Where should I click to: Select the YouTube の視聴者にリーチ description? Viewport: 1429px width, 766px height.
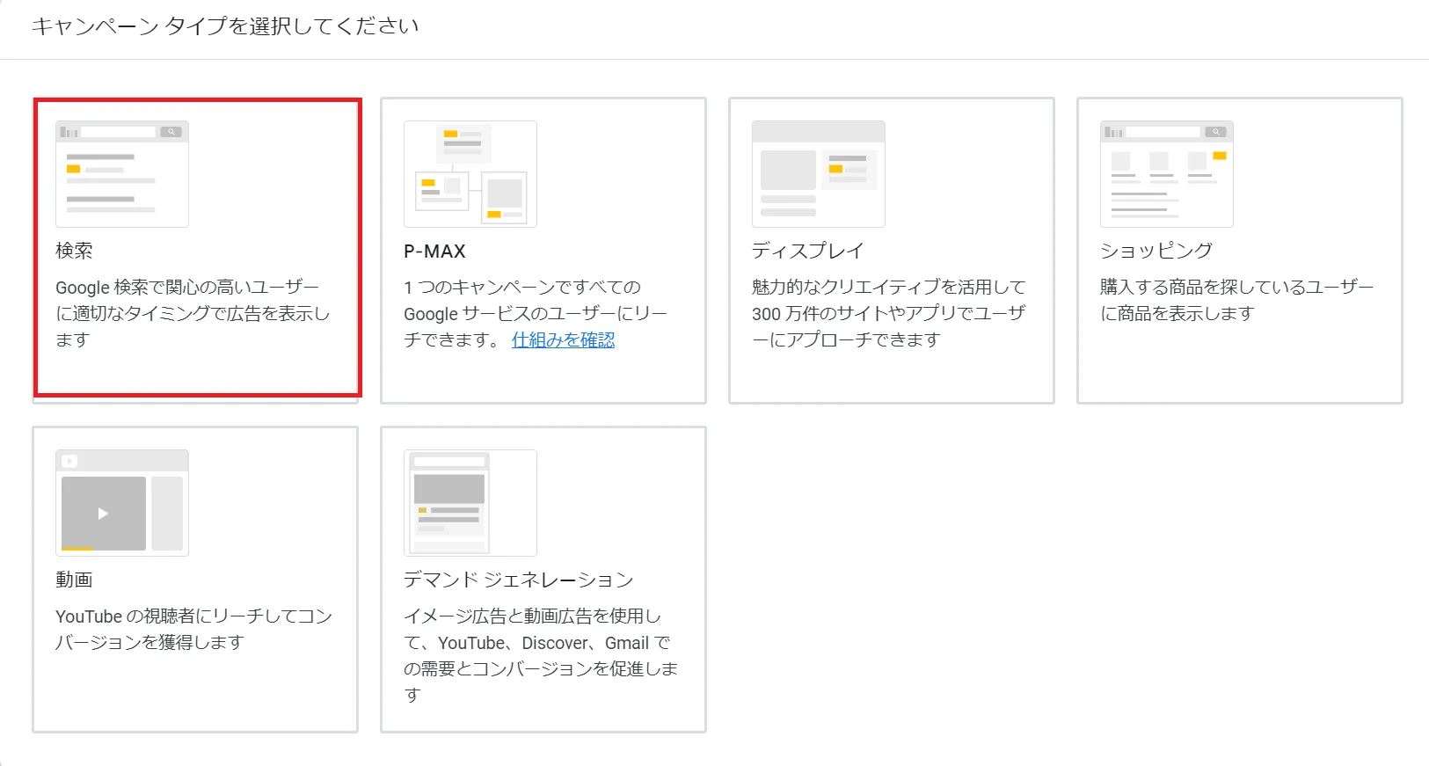pyautogui.click(x=194, y=629)
